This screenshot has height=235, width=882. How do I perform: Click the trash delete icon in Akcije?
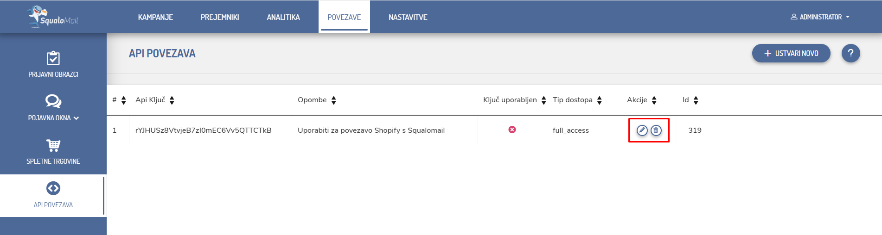pos(656,130)
